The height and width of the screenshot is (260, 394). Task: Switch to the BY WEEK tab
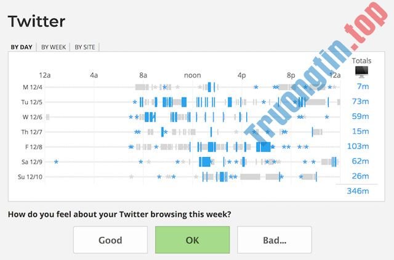coord(54,46)
